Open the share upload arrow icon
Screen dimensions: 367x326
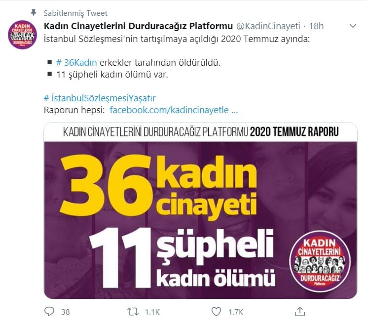tap(300, 312)
